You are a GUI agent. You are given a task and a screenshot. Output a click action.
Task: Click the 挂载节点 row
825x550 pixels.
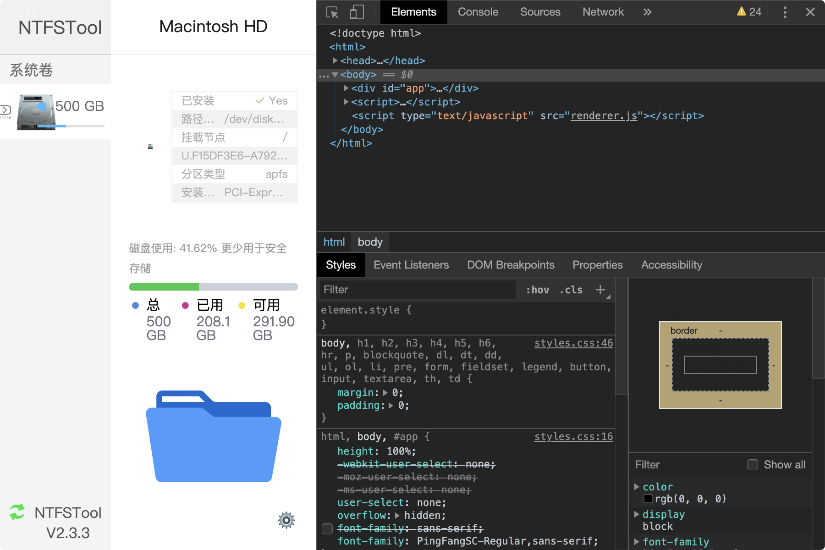235,137
